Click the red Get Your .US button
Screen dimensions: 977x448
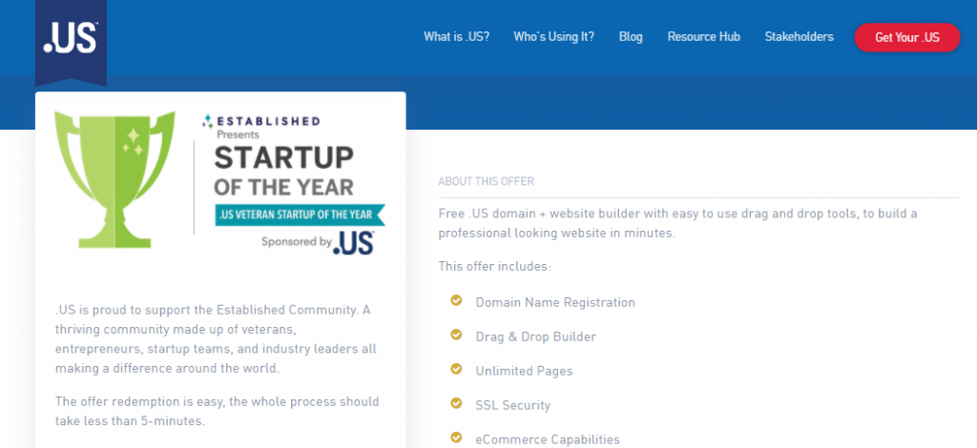[x=907, y=37]
